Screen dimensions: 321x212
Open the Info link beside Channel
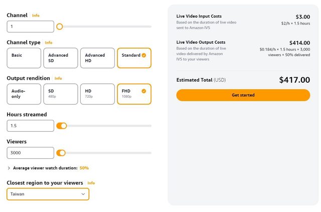[x=36, y=16]
